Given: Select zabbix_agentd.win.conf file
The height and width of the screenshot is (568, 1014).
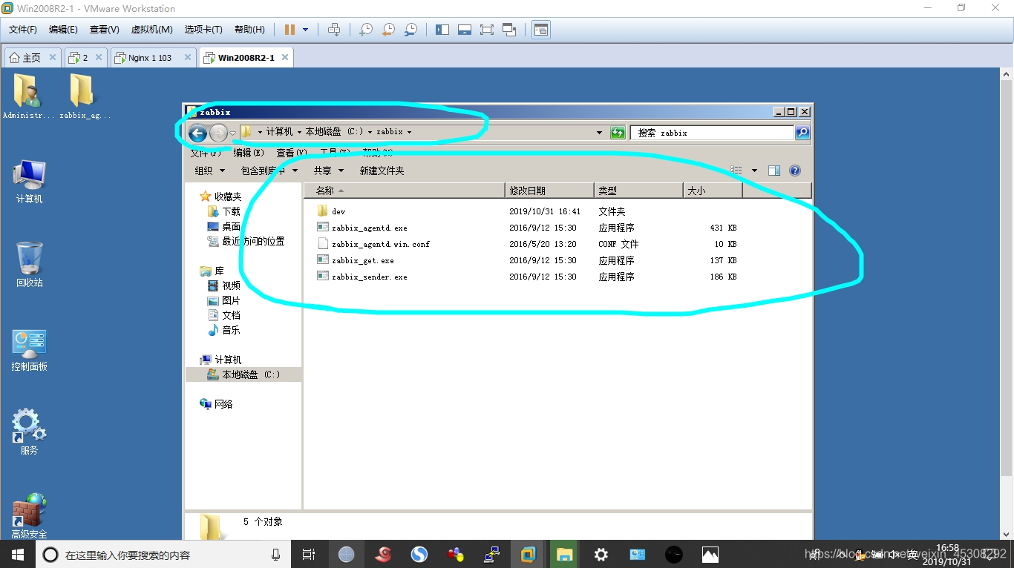Looking at the screenshot, I should click(373, 244).
